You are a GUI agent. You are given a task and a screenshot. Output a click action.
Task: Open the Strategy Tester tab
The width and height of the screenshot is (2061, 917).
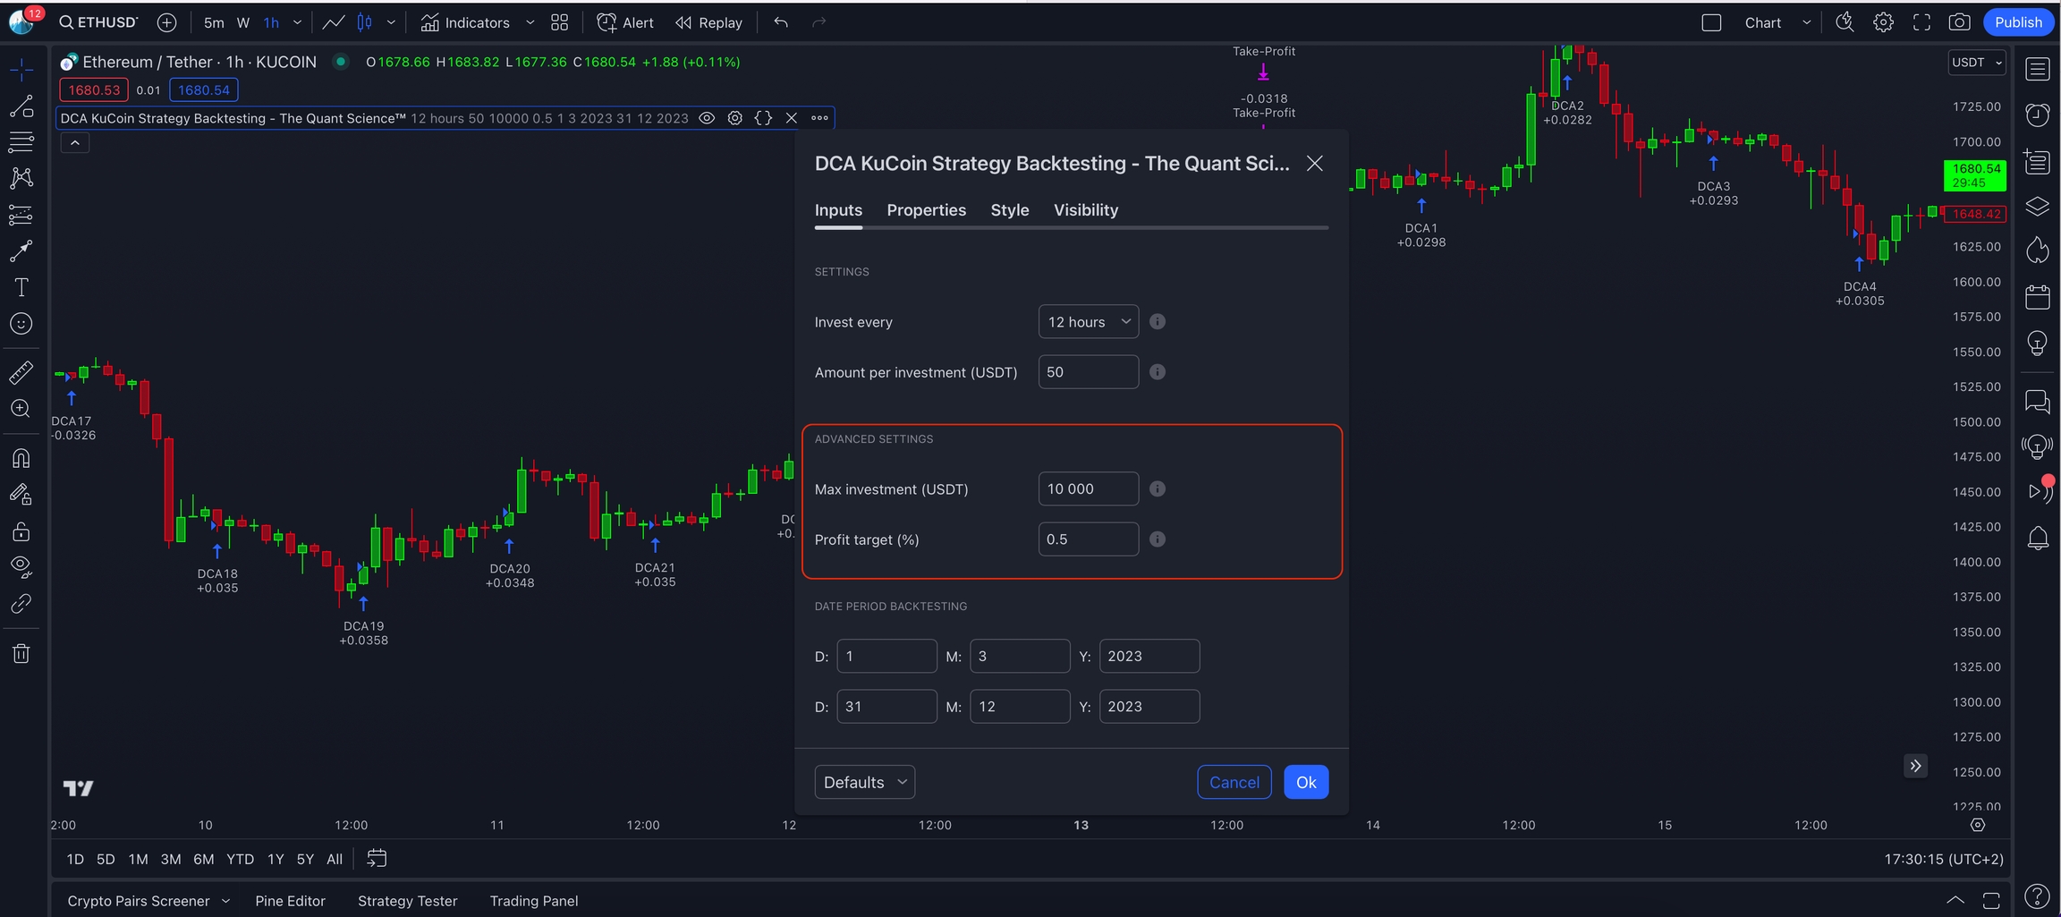click(x=407, y=901)
